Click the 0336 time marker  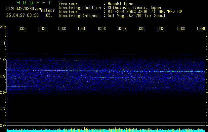point(122,28)
